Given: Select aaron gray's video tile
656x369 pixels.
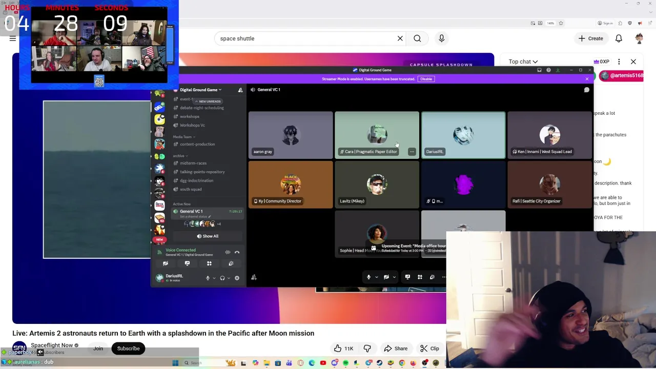Looking at the screenshot, I should [291, 135].
